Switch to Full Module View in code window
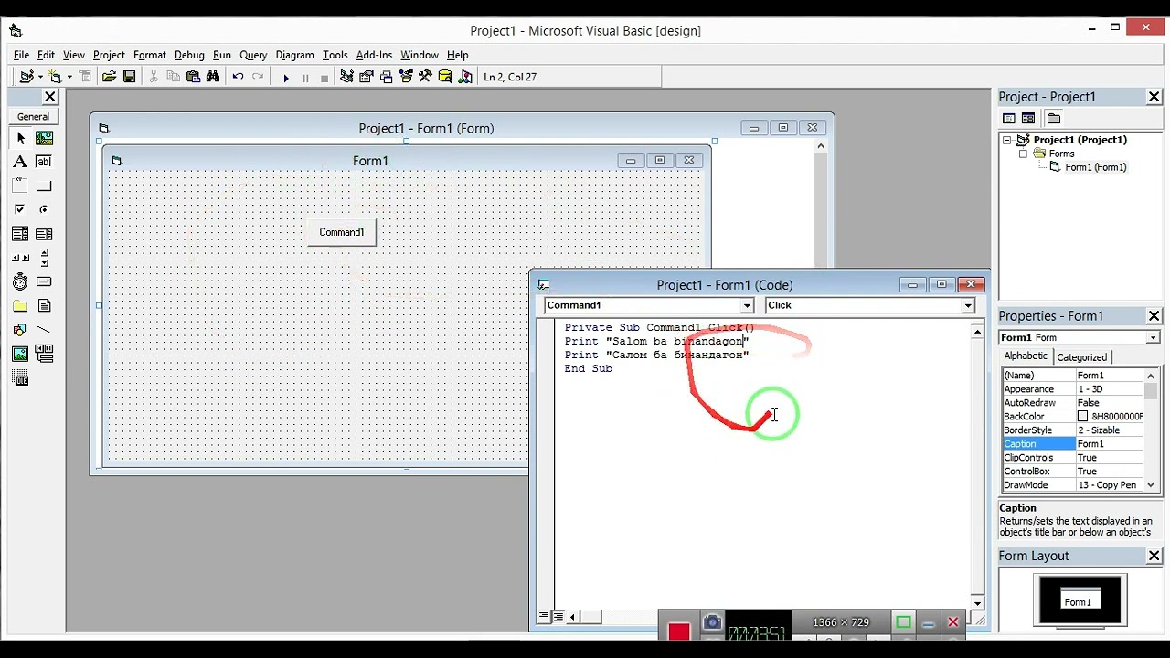1170x658 pixels. pos(558,617)
